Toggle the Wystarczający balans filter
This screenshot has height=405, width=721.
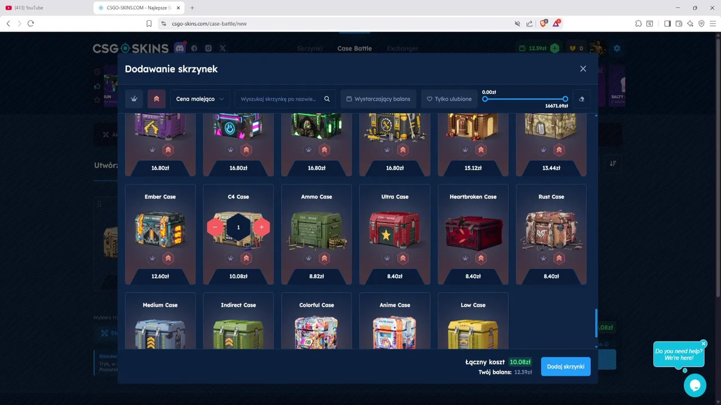point(379,99)
